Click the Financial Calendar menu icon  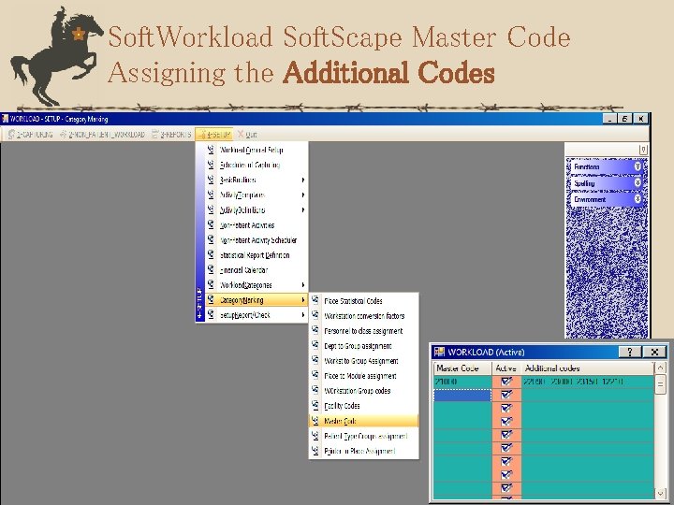211,269
